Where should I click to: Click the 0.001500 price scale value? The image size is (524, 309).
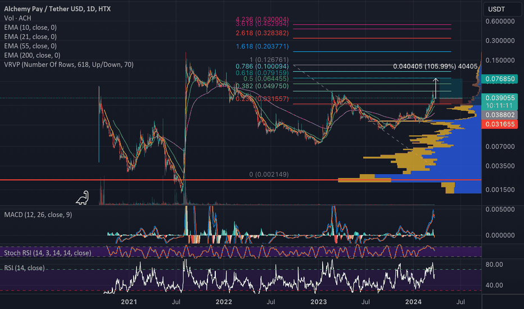(x=500, y=190)
